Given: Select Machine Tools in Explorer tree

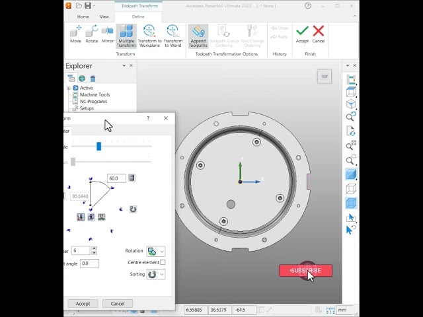Looking at the screenshot, I should pyautogui.click(x=95, y=94).
